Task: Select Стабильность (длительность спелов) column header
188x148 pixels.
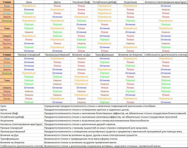Action: (166, 55)
